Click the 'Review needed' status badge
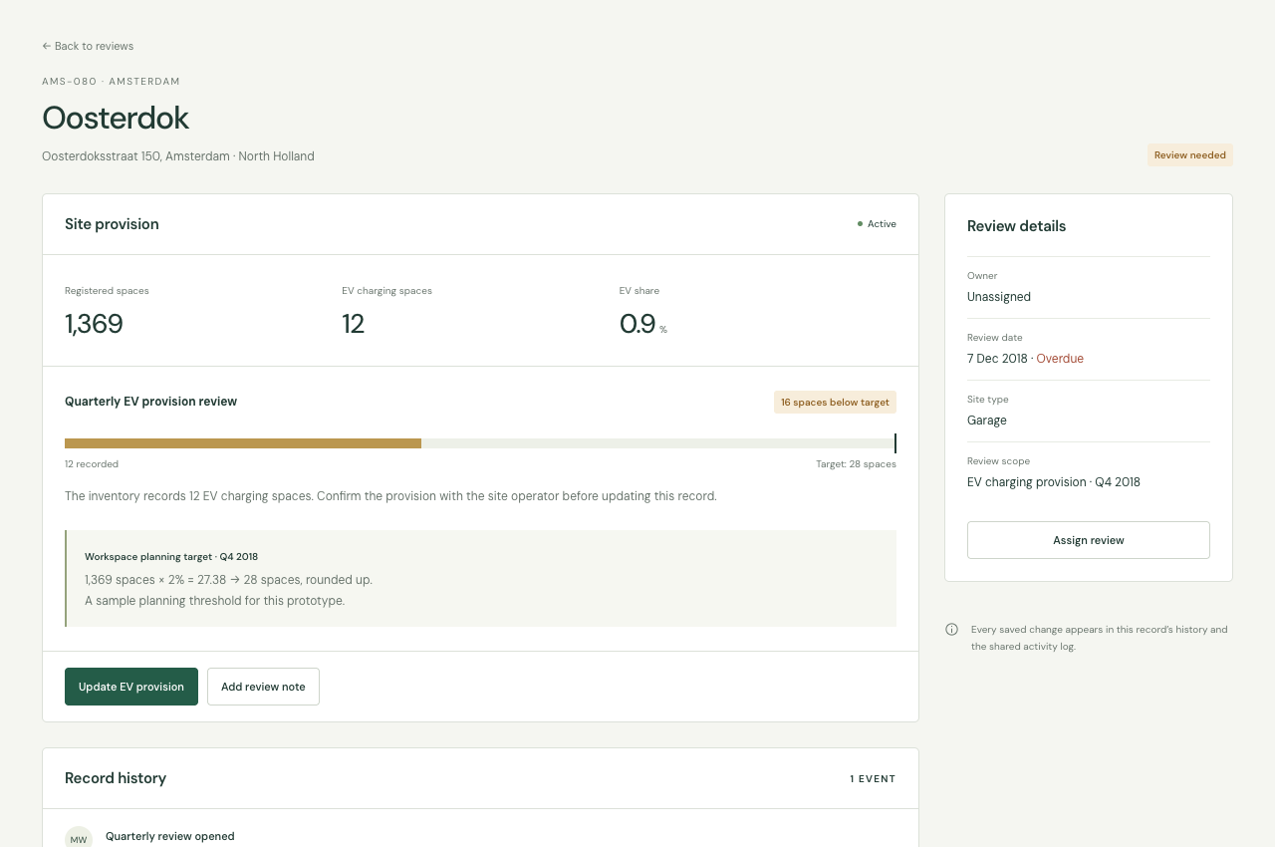 tap(1189, 155)
